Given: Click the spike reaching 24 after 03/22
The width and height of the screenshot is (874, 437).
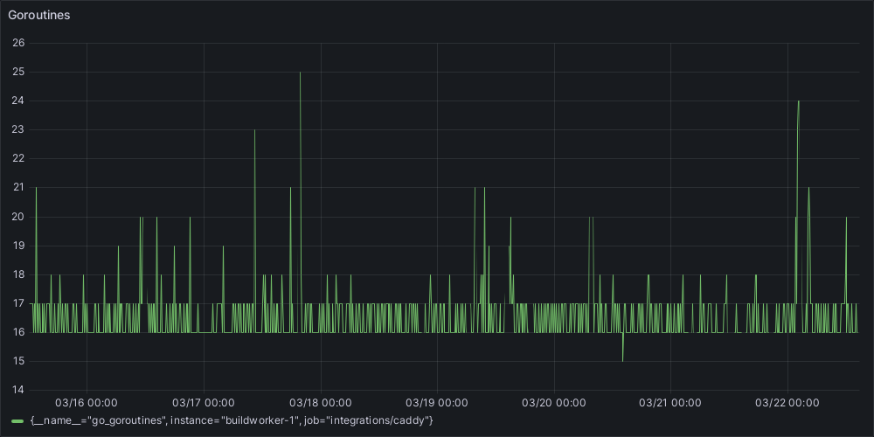Looking at the screenshot, I should (x=798, y=101).
